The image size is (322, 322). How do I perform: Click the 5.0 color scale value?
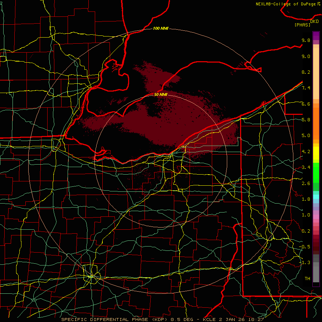point(306,136)
